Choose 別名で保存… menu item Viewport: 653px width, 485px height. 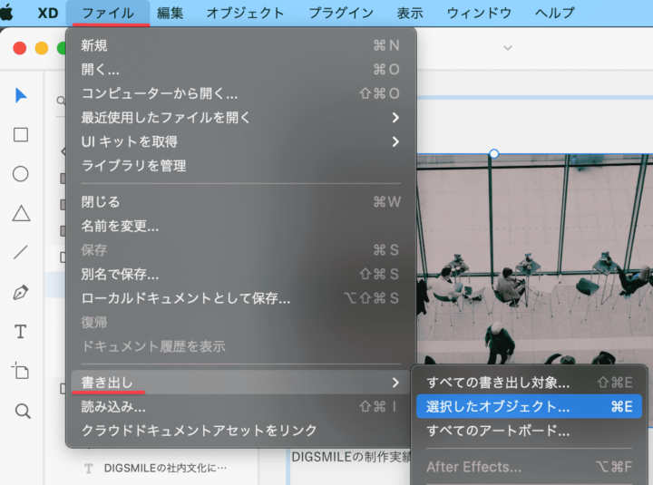[x=240, y=274]
